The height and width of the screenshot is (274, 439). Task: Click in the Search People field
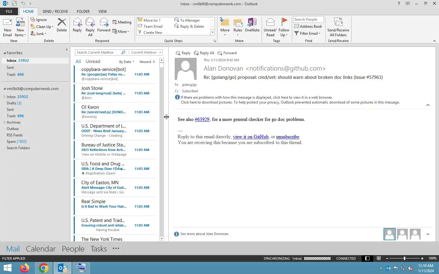coord(308,19)
